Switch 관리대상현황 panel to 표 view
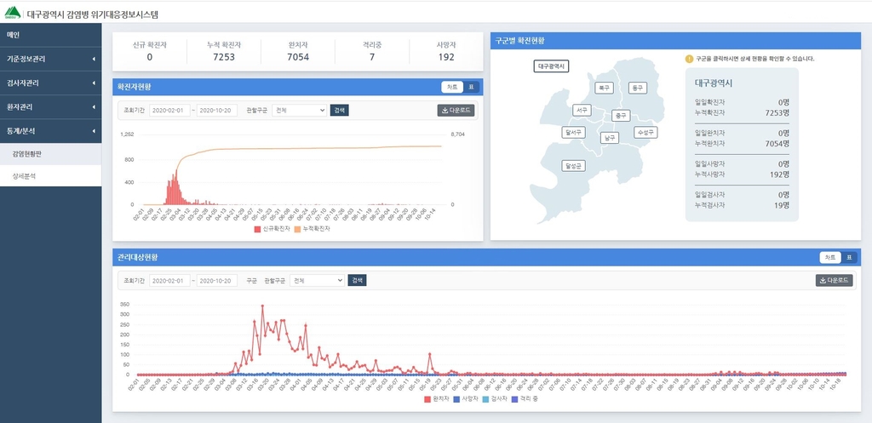The height and width of the screenshot is (423, 872). [x=851, y=257]
